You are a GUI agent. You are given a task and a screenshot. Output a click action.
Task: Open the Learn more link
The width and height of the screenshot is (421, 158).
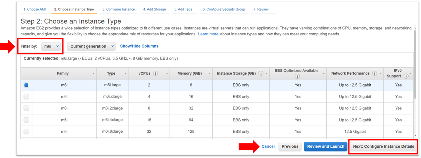208,34
